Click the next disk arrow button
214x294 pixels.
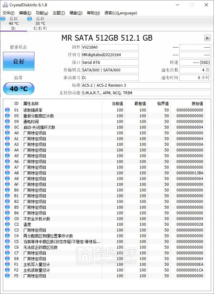pyautogui.click(x=207, y=38)
